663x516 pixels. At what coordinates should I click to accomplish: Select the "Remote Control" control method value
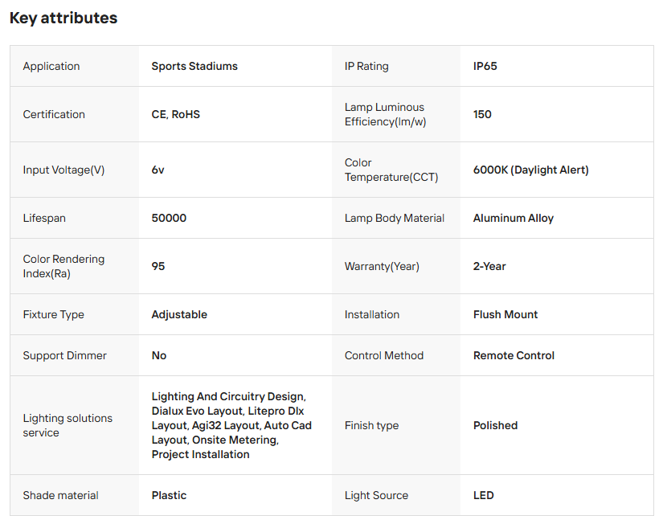[x=514, y=355]
